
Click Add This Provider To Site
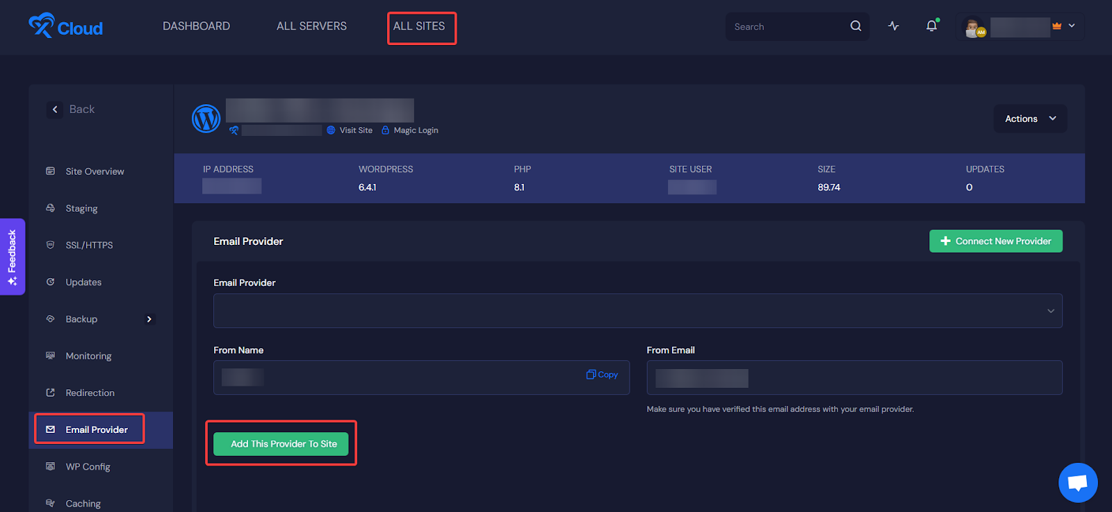[281, 444]
